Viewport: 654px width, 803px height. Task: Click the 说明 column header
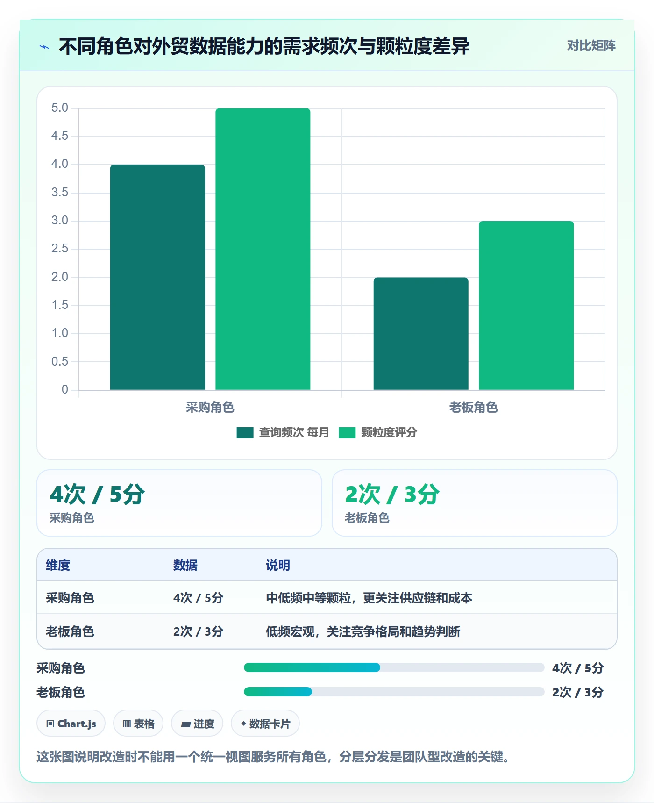(x=278, y=565)
